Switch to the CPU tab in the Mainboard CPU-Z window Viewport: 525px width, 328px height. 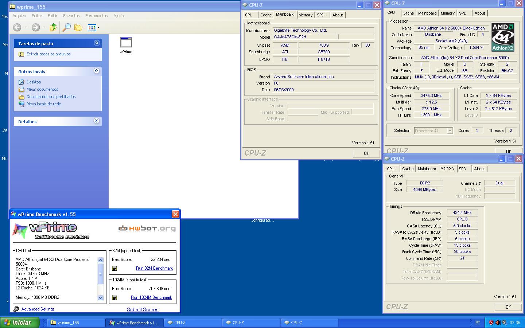249,15
